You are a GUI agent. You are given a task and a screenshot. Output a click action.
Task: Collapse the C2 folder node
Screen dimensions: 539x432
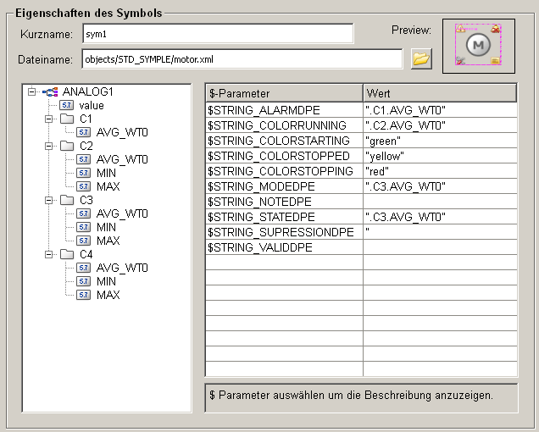point(49,146)
